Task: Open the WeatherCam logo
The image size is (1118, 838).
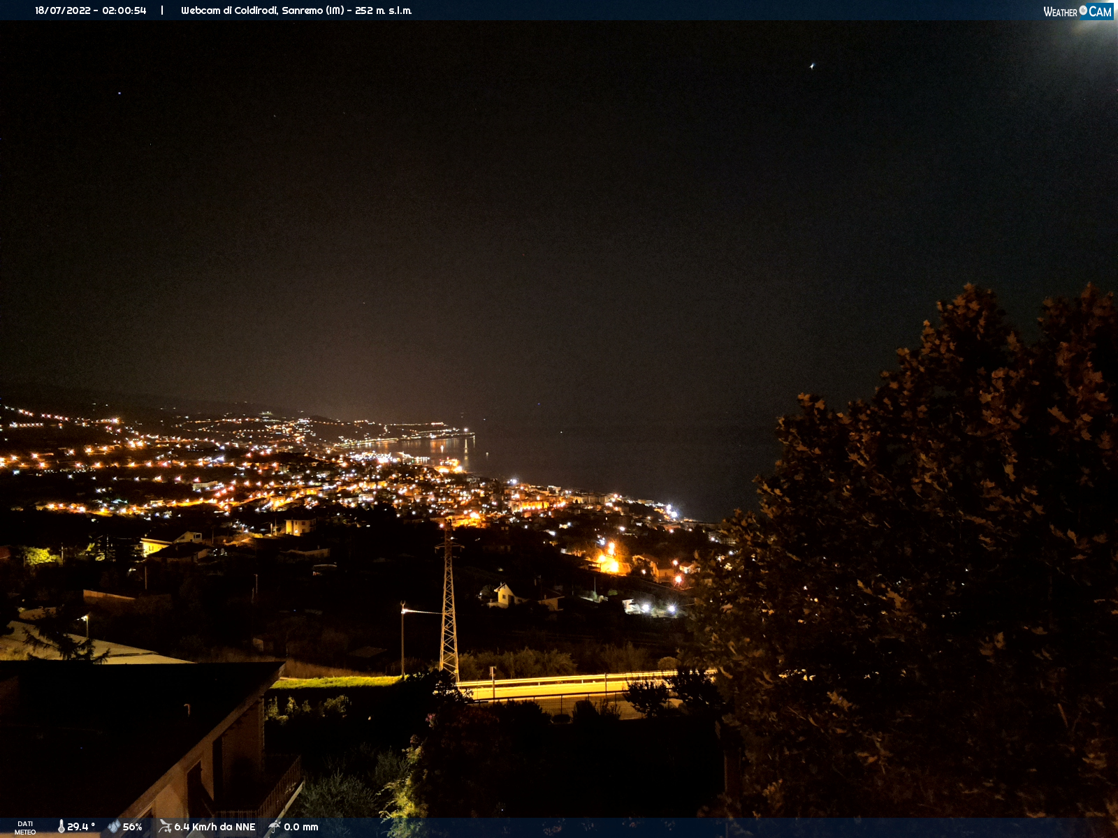Action: coord(1077,11)
